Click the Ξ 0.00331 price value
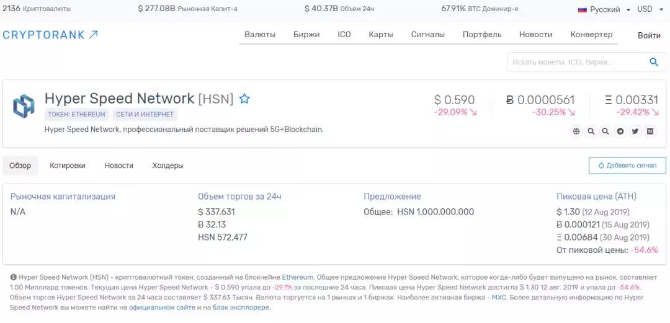Screen dimensions: 670x323 632,100
